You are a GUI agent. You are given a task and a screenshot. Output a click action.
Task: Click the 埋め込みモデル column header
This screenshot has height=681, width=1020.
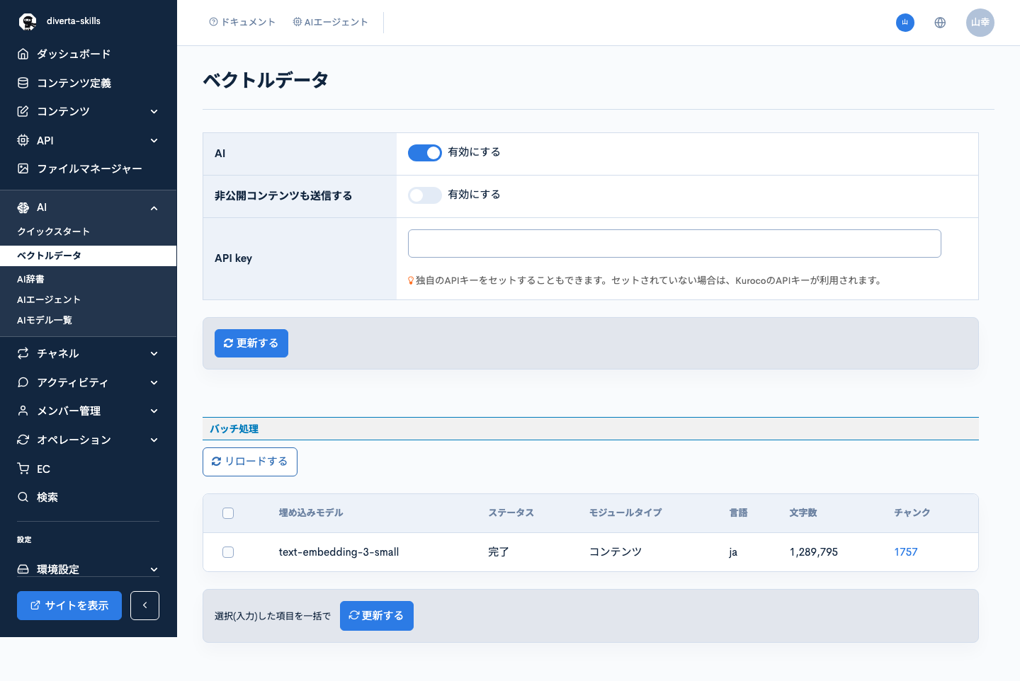click(311, 513)
